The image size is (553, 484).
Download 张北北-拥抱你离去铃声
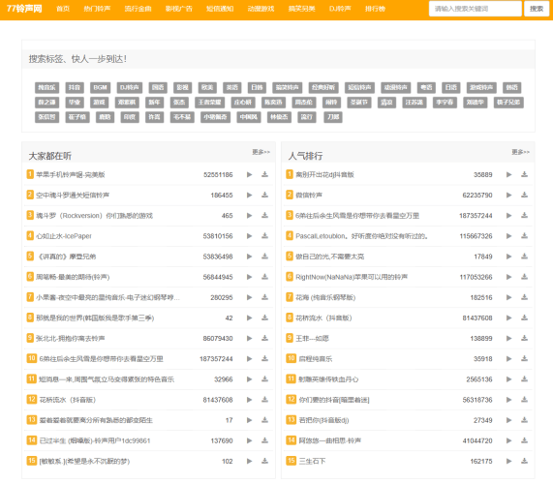(264, 338)
